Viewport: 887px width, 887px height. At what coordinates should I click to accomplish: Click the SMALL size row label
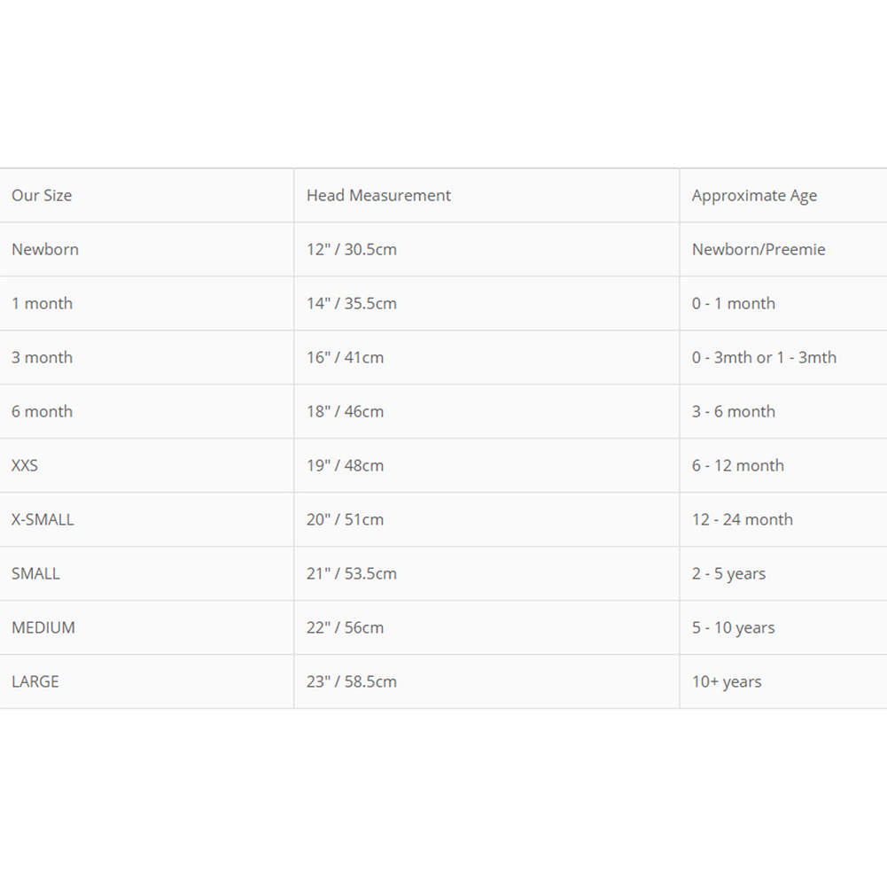[x=35, y=574]
